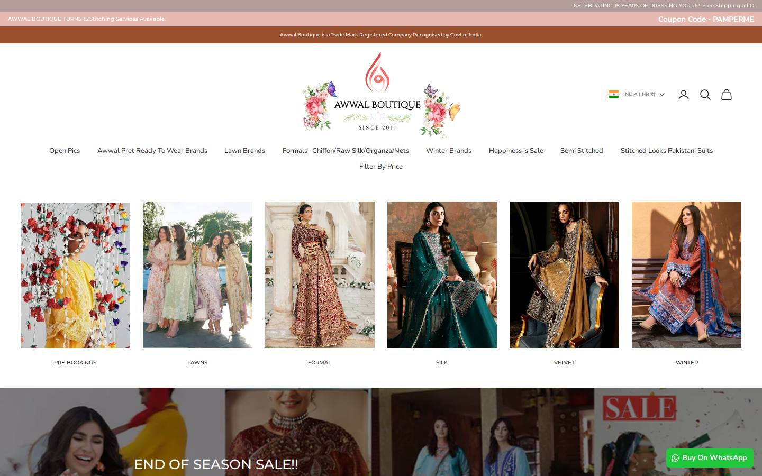Click the Buy On WhatsApp button

(710, 458)
